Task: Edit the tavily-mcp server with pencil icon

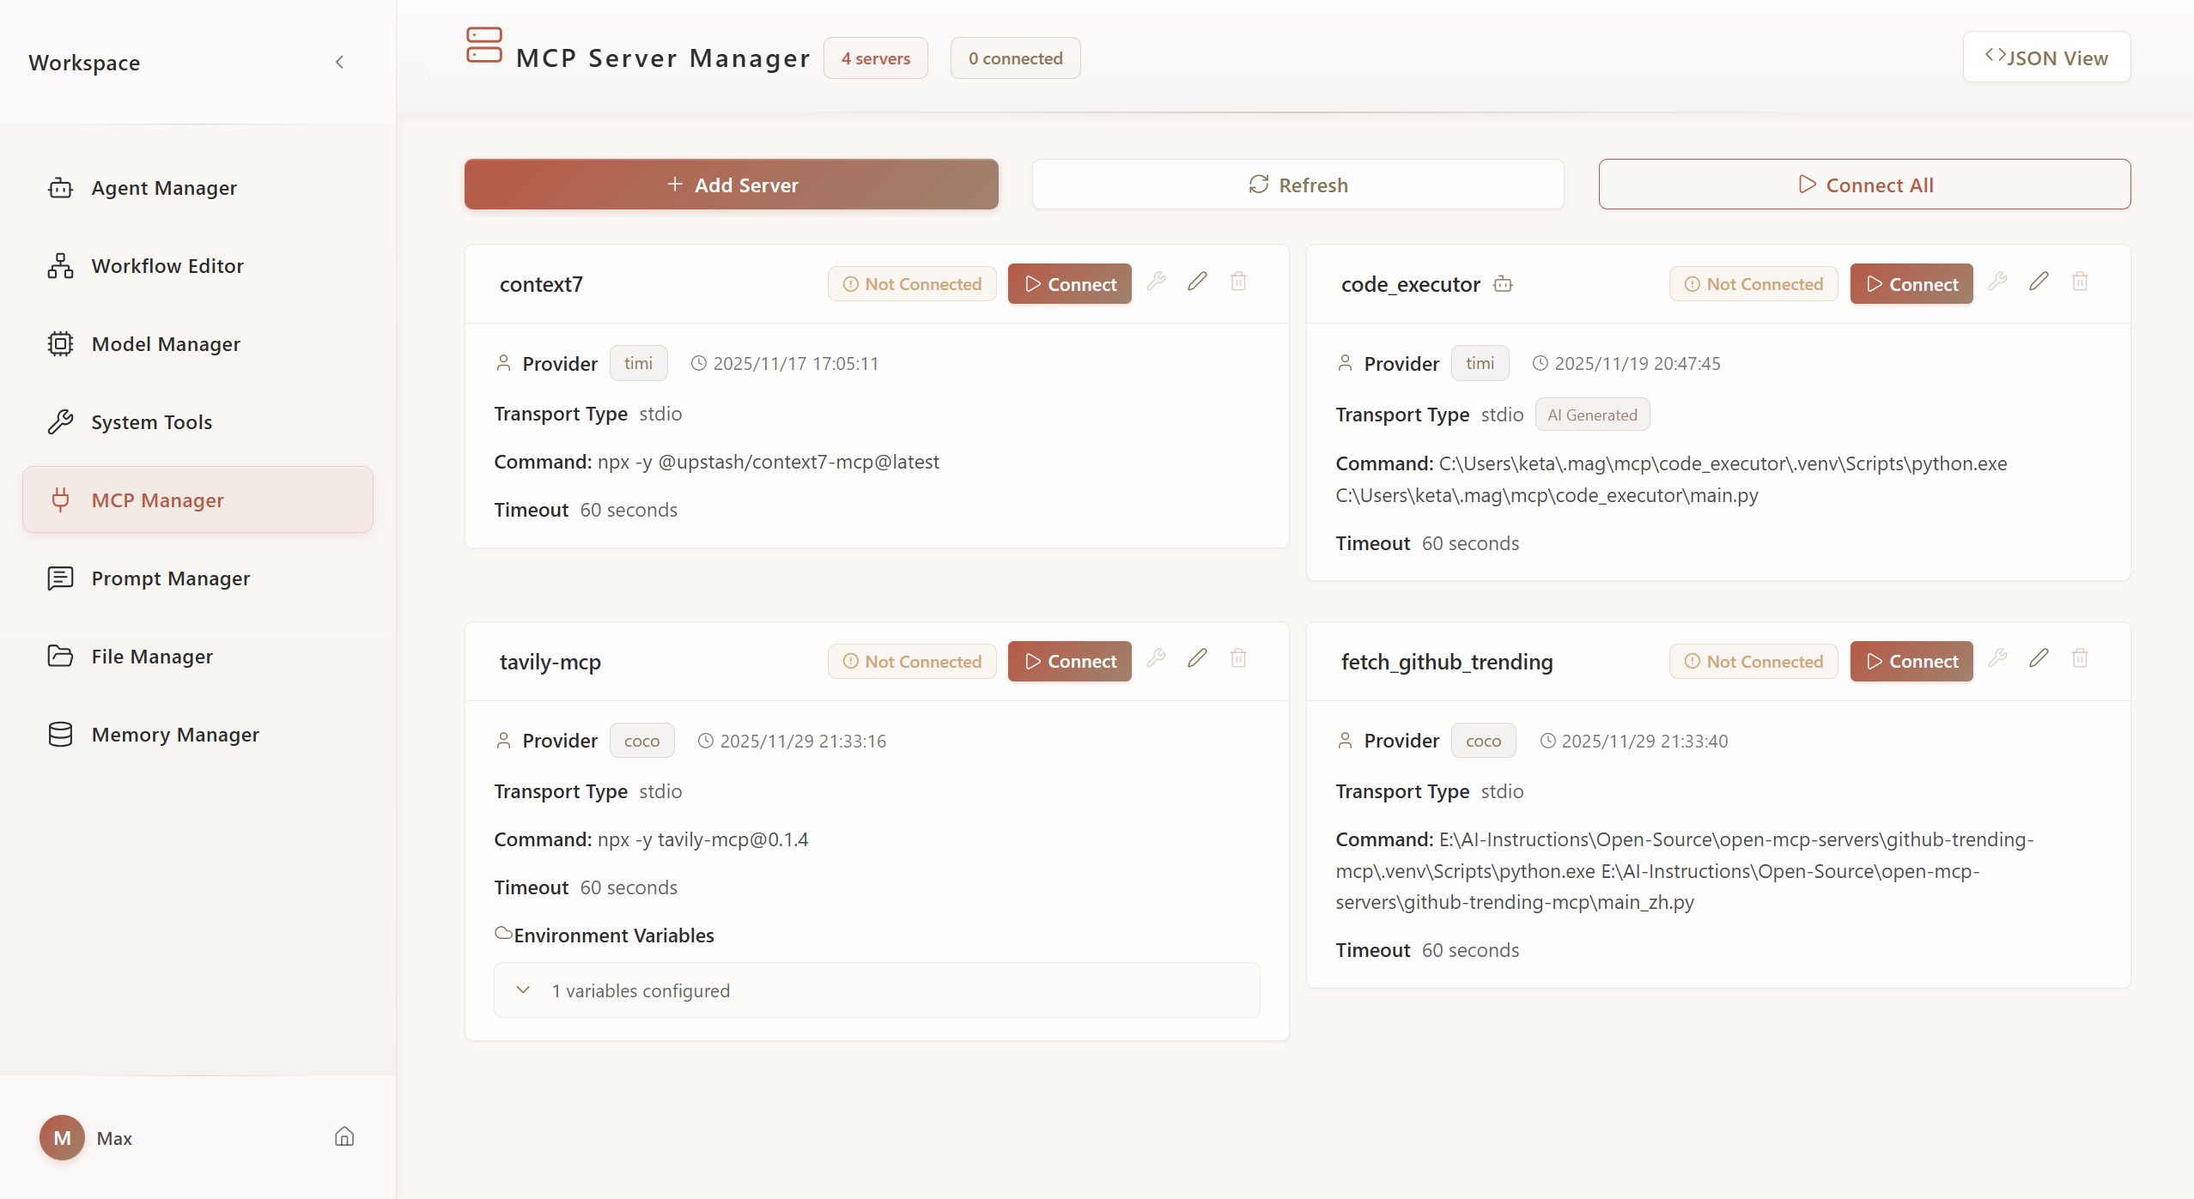Action: pos(1197,658)
